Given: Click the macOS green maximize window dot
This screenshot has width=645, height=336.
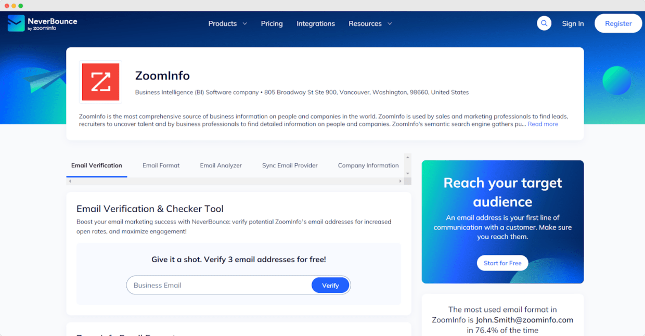Looking at the screenshot, I should coord(21,6).
